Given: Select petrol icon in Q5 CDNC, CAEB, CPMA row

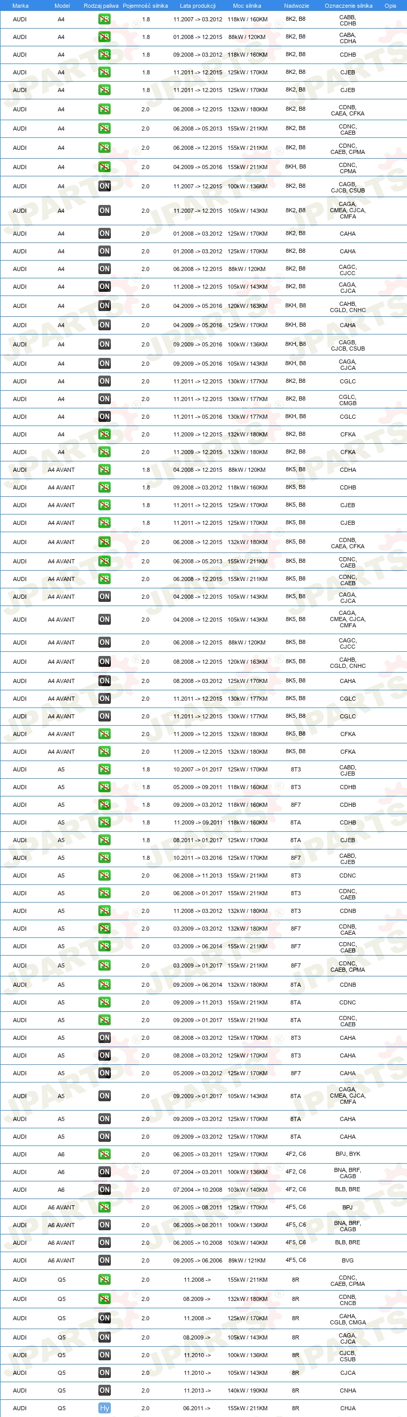Looking at the screenshot, I should coord(105,1280).
